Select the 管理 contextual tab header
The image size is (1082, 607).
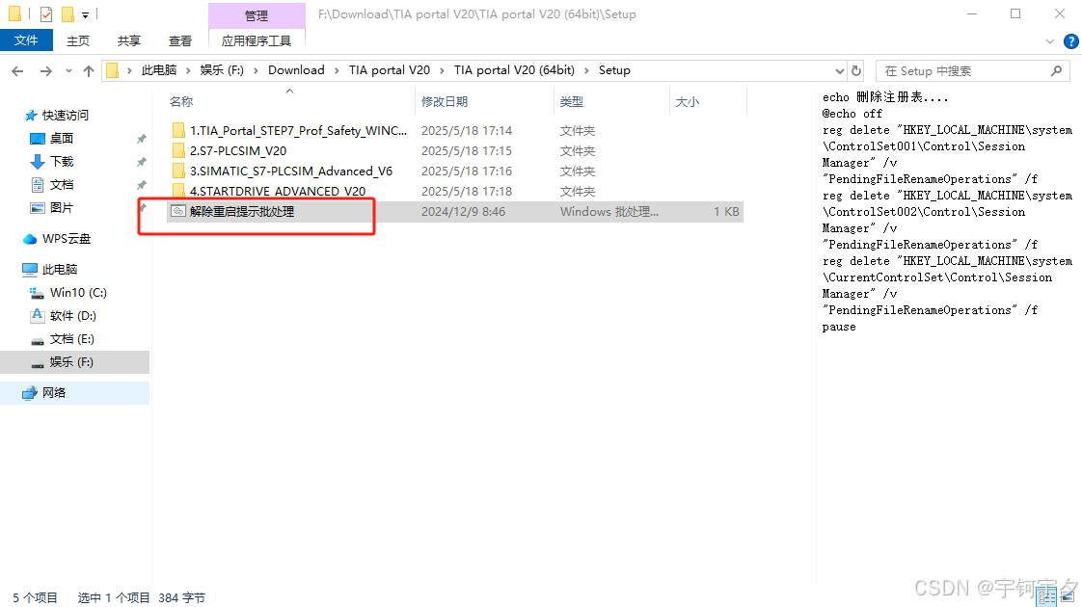tap(257, 15)
